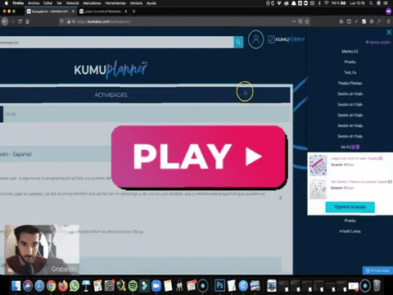Open page actions ellipsis in address bar
Image resolution: width=393 pixels, height=295 pixels.
pos(294,21)
